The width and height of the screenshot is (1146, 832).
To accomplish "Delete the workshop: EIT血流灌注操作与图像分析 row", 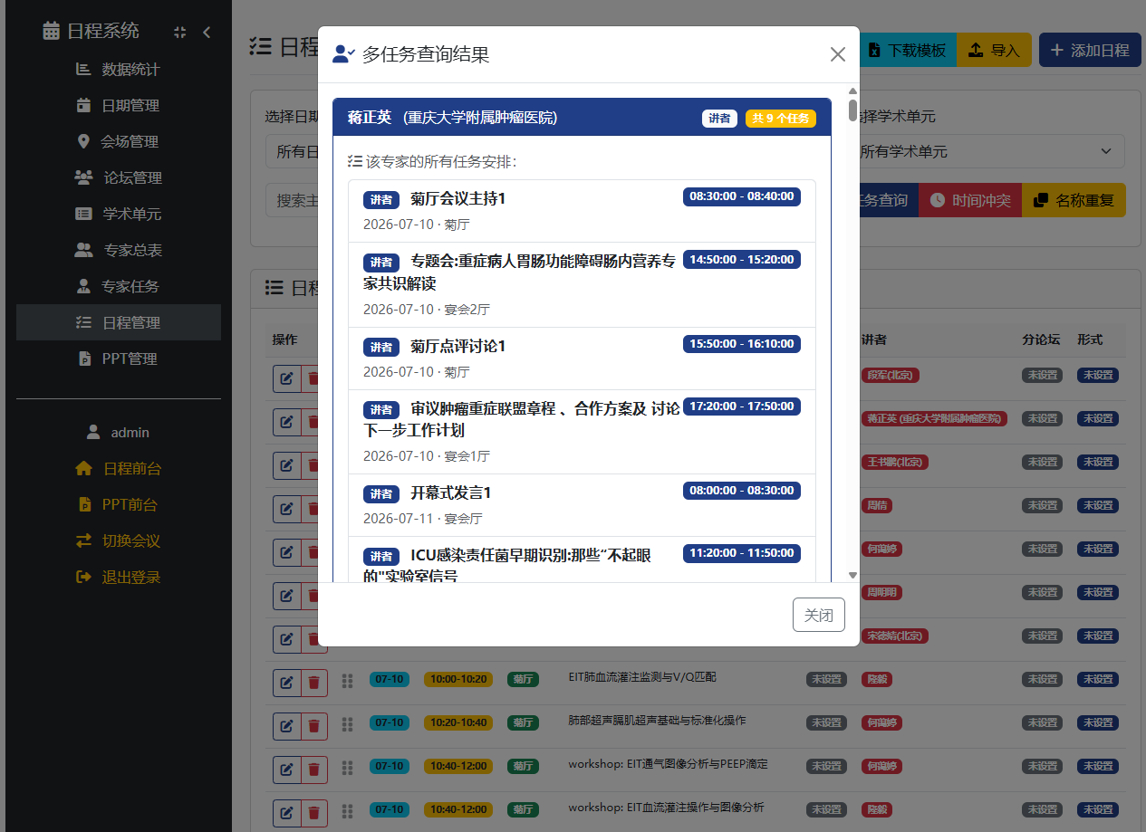I will point(313,813).
